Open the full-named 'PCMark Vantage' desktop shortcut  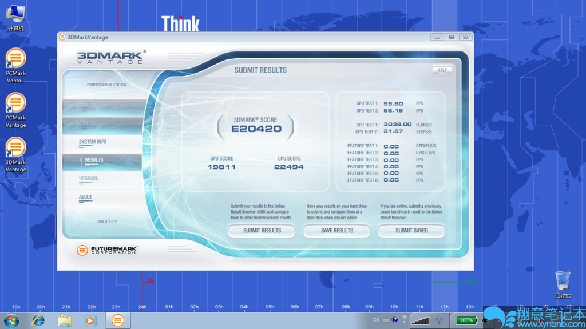pyautogui.click(x=15, y=110)
